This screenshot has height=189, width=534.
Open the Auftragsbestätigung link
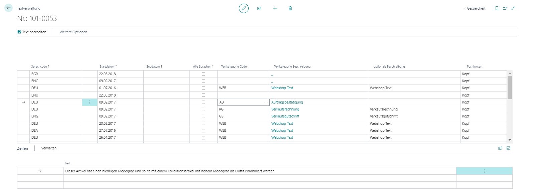[x=287, y=102]
